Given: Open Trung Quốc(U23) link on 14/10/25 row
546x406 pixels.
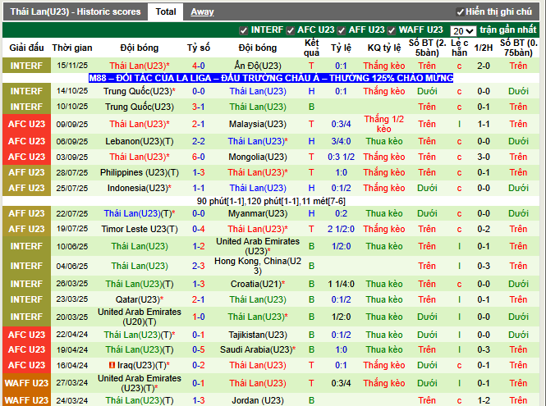Looking at the screenshot, I should tap(140, 91).
